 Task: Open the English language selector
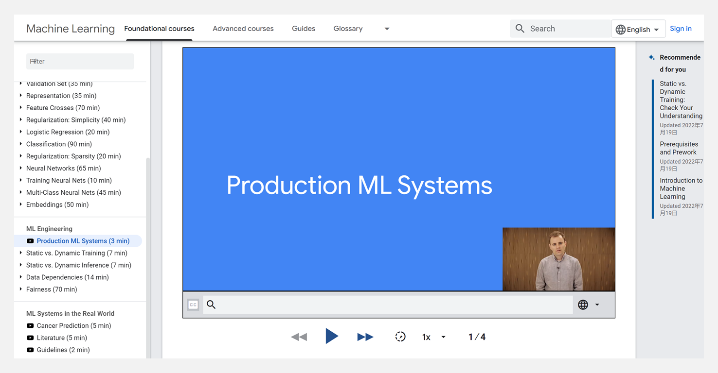point(638,29)
